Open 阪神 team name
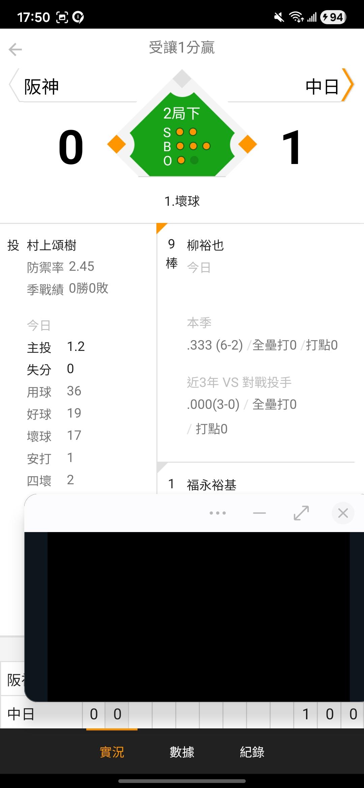 [41, 87]
